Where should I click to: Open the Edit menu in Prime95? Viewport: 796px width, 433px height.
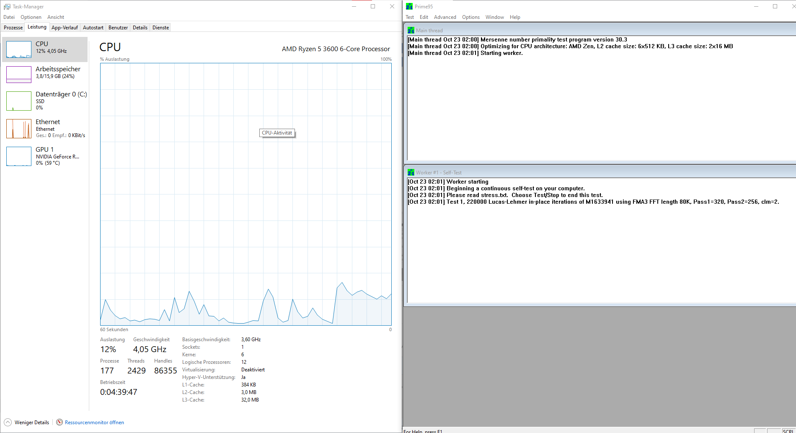click(424, 17)
